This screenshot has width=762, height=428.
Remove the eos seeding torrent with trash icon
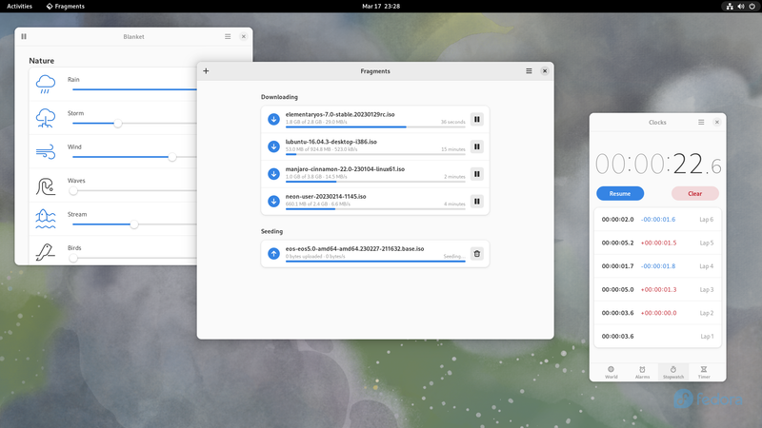click(x=477, y=254)
